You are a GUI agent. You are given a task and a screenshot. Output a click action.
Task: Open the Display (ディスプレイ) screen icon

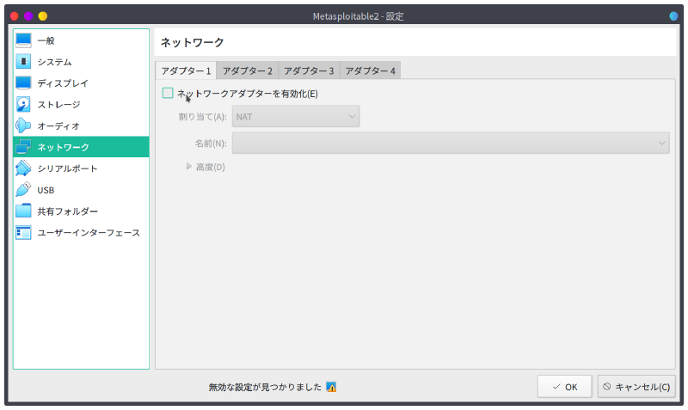click(x=23, y=83)
